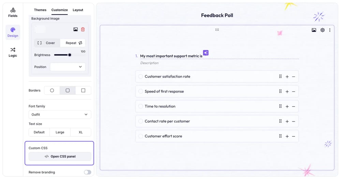
Task: Click drag handle for Time to resolution
Action: 280,106
